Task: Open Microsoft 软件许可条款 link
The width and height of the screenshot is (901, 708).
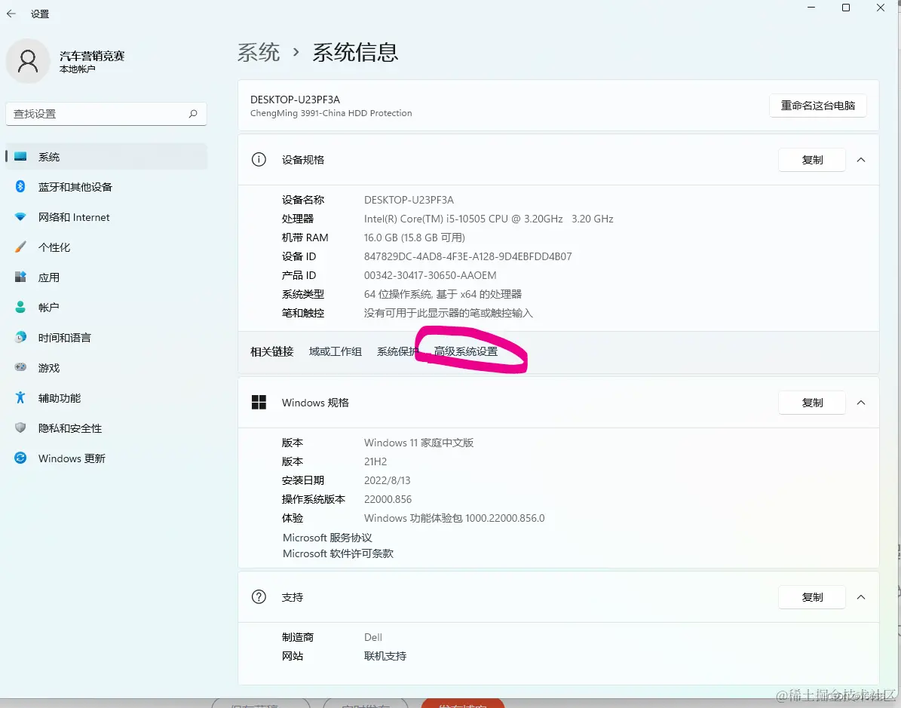Action: point(338,553)
